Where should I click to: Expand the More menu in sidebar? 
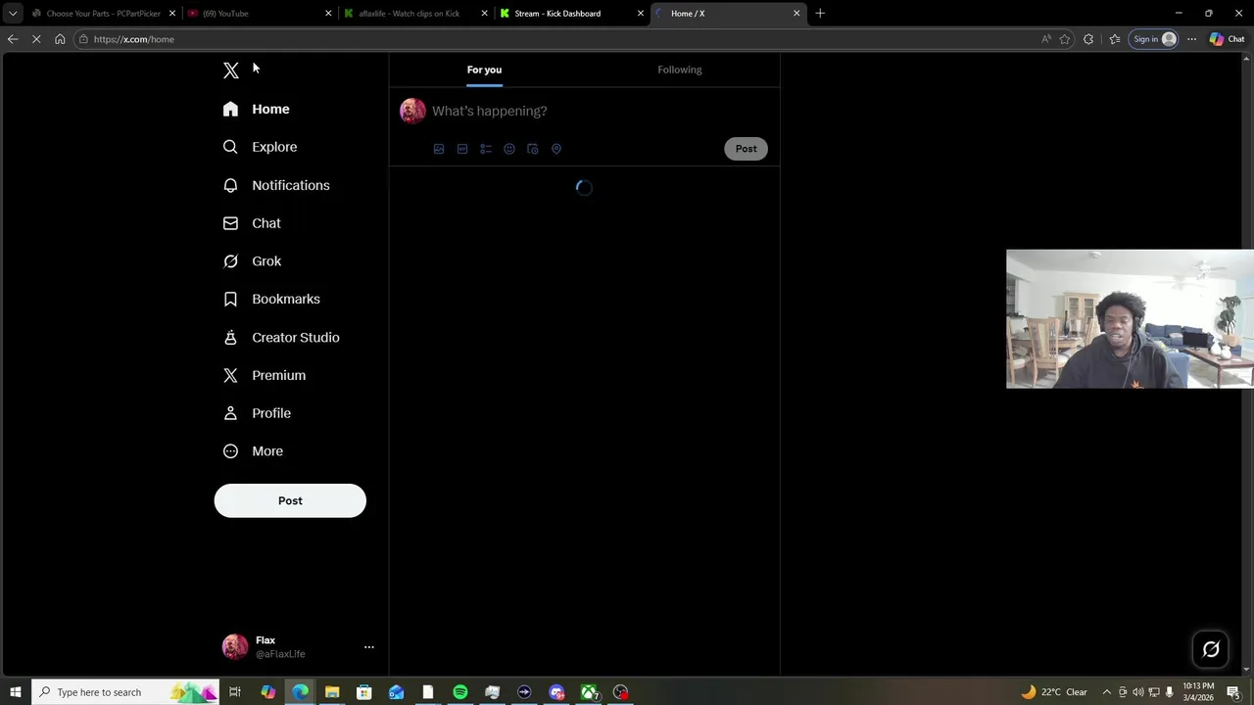(x=254, y=451)
